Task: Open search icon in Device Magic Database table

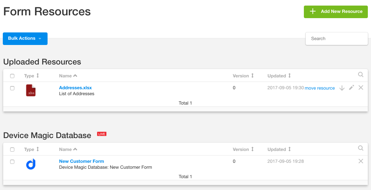Action: 361,148
